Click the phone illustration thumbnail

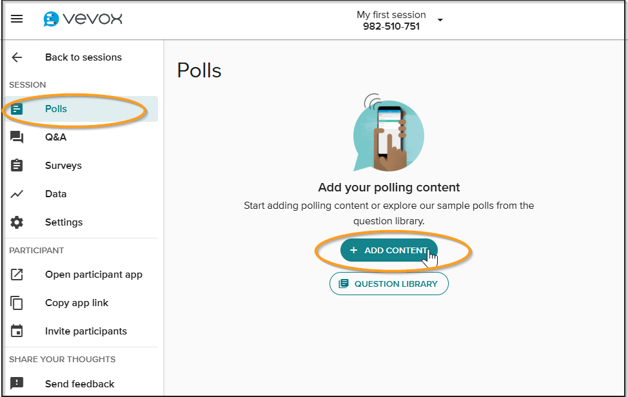[x=389, y=135]
